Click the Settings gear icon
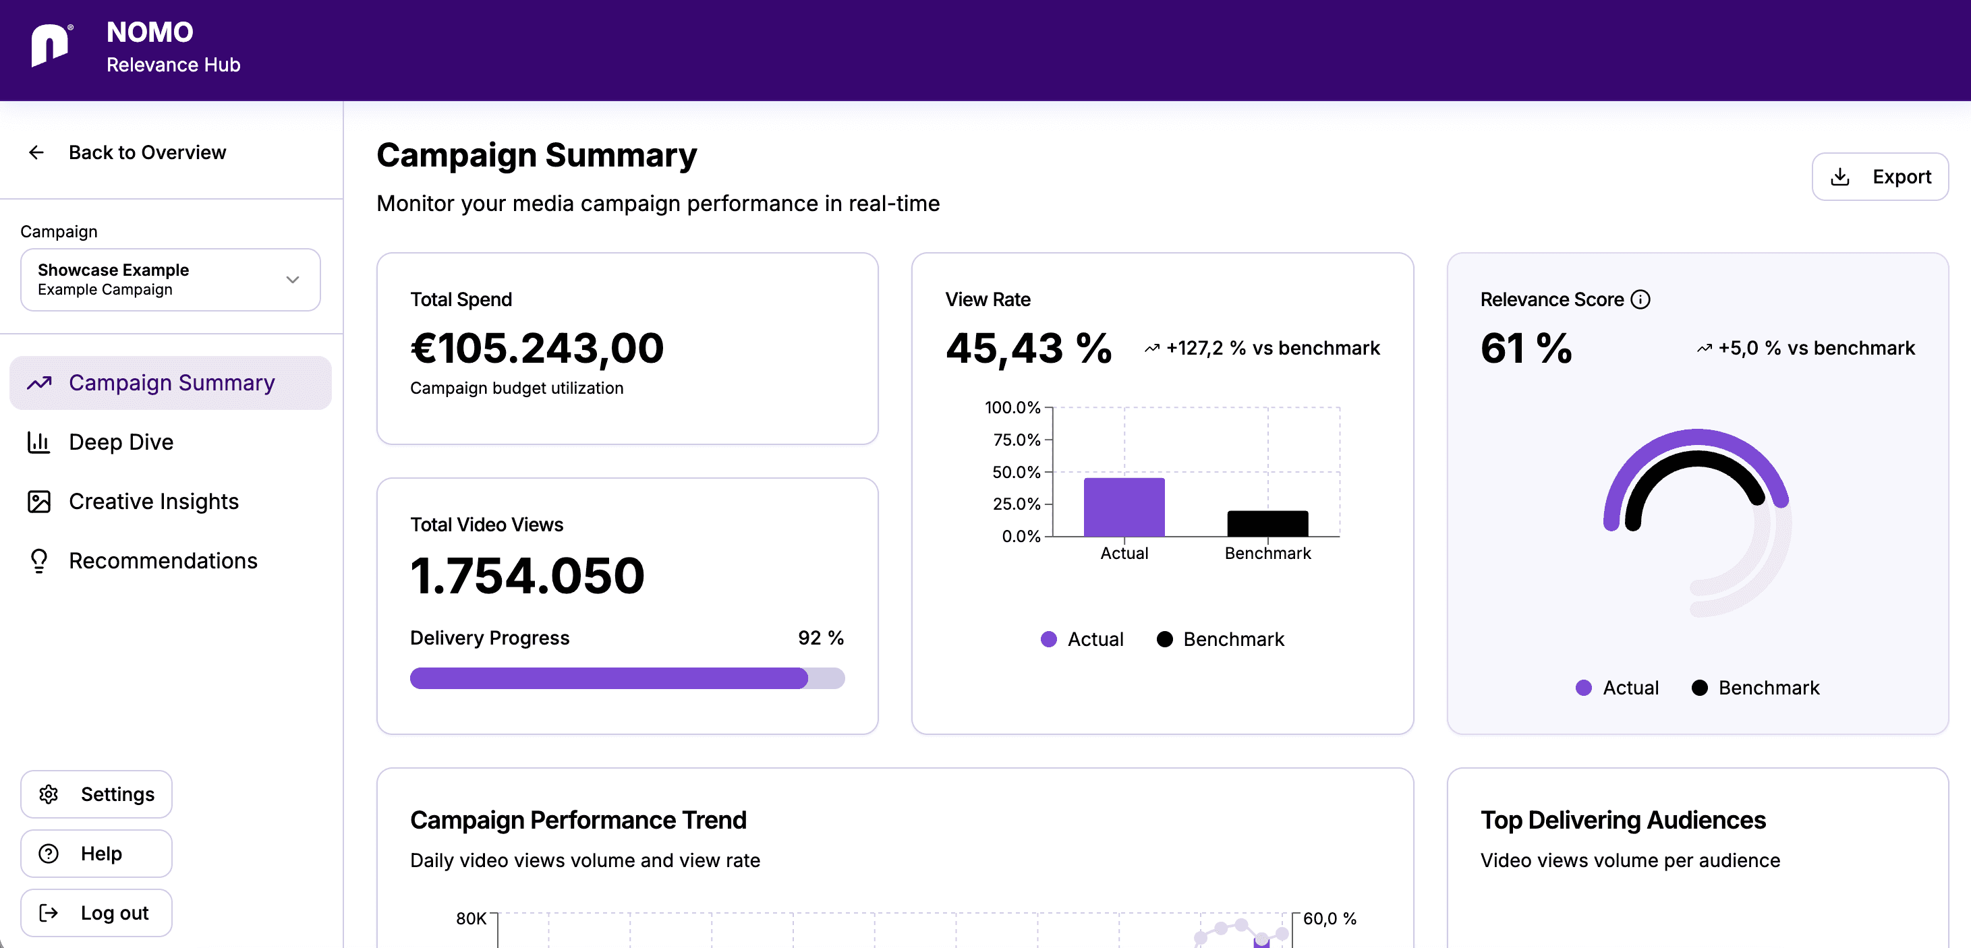The width and height of the screenshot is (1971, 948). (x=48, y=794)
